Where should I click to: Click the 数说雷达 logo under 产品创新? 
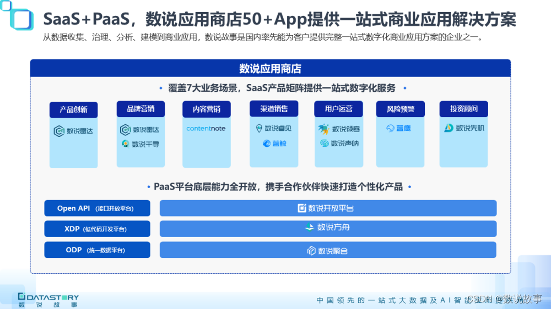click(73, 131)
